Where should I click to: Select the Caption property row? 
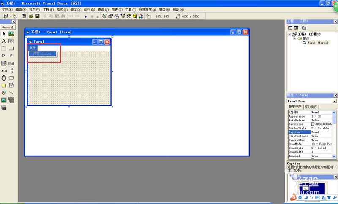[310, 132]
